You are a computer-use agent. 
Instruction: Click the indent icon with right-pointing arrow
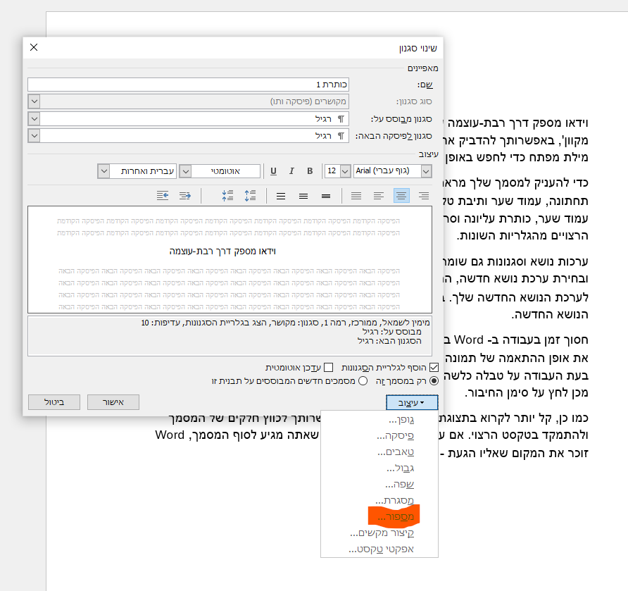pos(185,196)
